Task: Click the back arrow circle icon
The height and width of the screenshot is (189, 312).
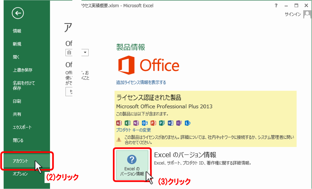Action: (x=18, y=13)
